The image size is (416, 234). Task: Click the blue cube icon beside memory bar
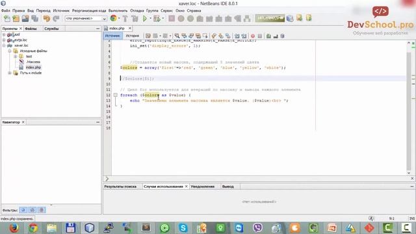290,18
